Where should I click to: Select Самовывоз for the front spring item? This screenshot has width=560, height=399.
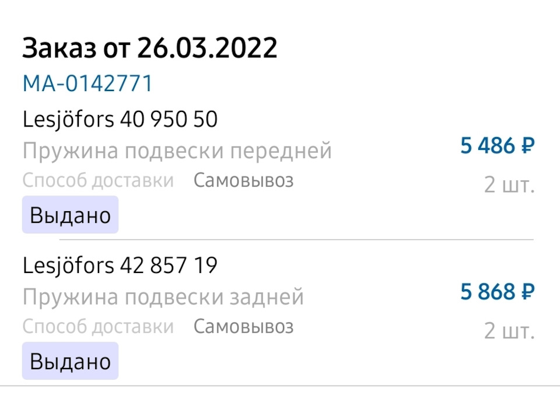pos(243,181)
